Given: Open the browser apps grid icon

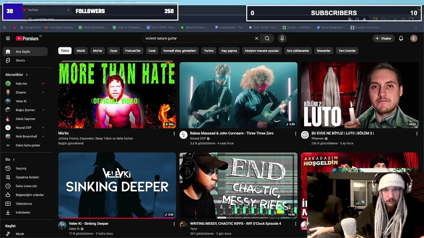Looking at the screenshot, I should pos(5,27).
